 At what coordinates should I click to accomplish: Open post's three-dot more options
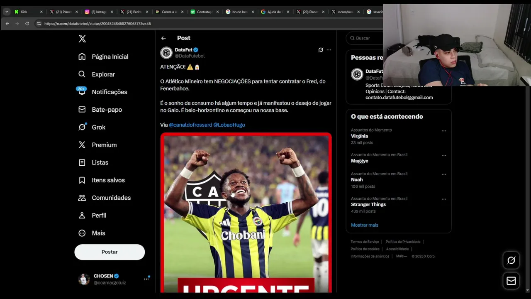click(x=329, y=50)
